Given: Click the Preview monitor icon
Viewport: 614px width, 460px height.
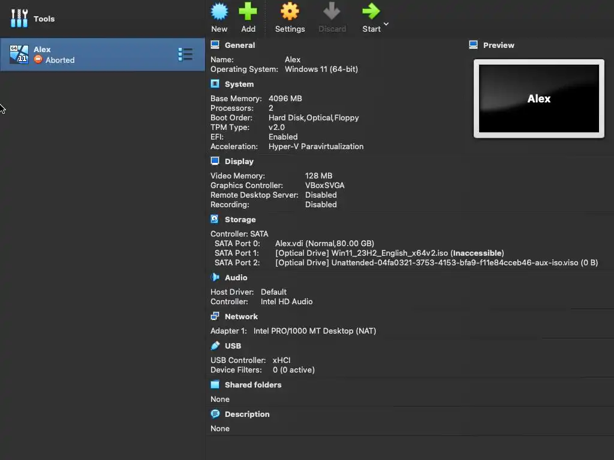Looking at the screenshot, I should tap(473, 44).
